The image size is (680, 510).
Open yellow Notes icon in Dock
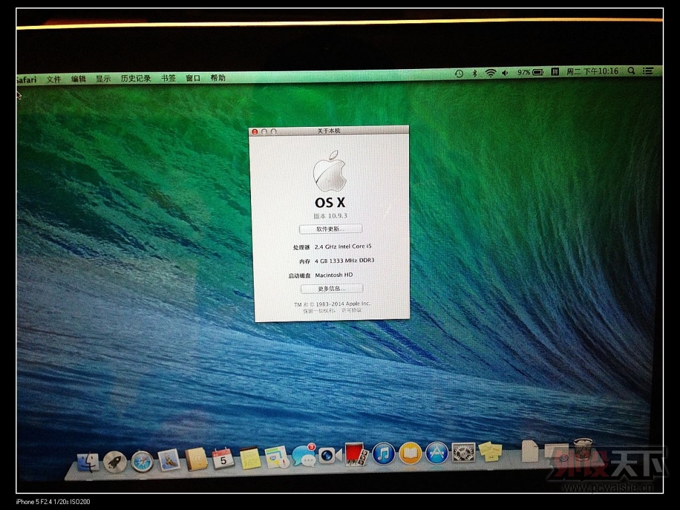(250, 458)
